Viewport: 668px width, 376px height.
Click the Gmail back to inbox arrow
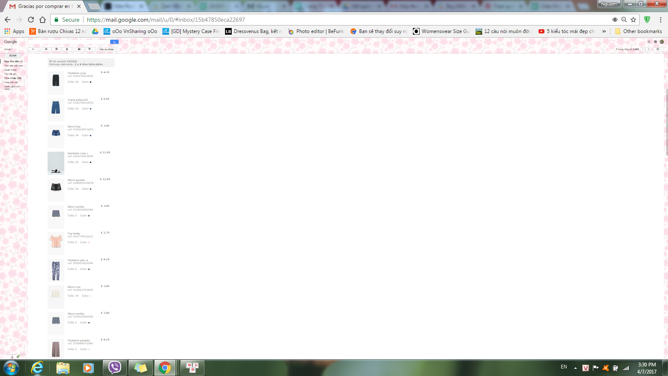click(33, 49)
